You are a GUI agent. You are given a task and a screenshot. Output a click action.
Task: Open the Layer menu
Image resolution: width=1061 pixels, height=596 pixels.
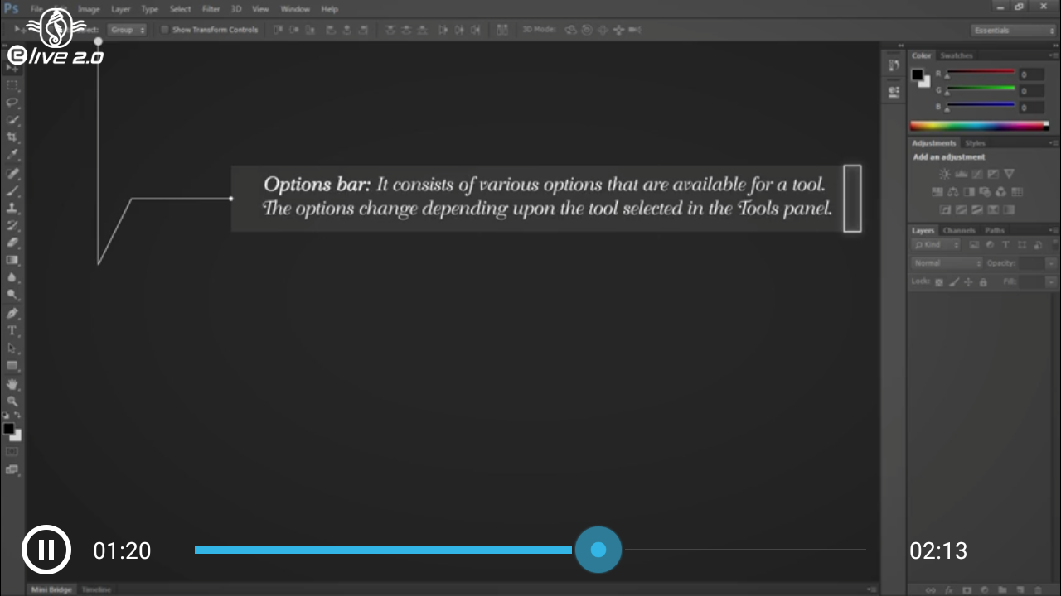[x=121, y=9]
